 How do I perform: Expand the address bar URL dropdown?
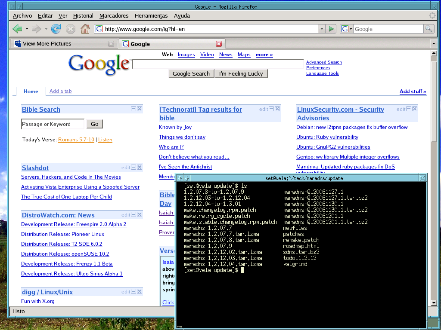(322, 29)
